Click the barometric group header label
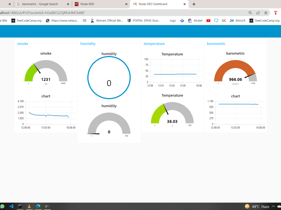281x210 pixels. (216, 44)
